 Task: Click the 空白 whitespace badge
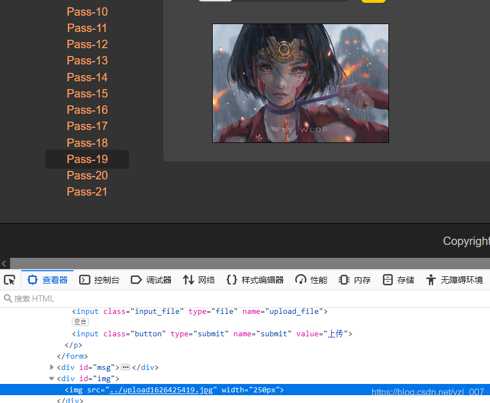pos(80,322)
